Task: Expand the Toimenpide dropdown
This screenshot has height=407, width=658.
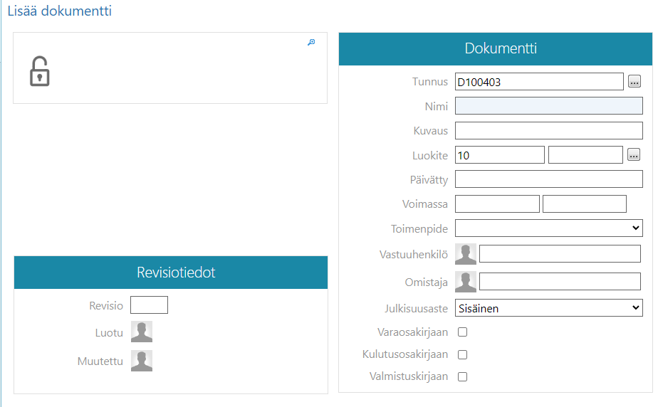Action: click(x=548, y=228)
